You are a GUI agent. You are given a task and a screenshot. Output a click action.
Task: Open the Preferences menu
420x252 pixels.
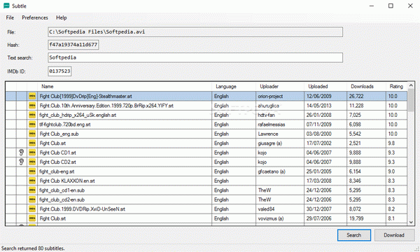coord(35,17)
